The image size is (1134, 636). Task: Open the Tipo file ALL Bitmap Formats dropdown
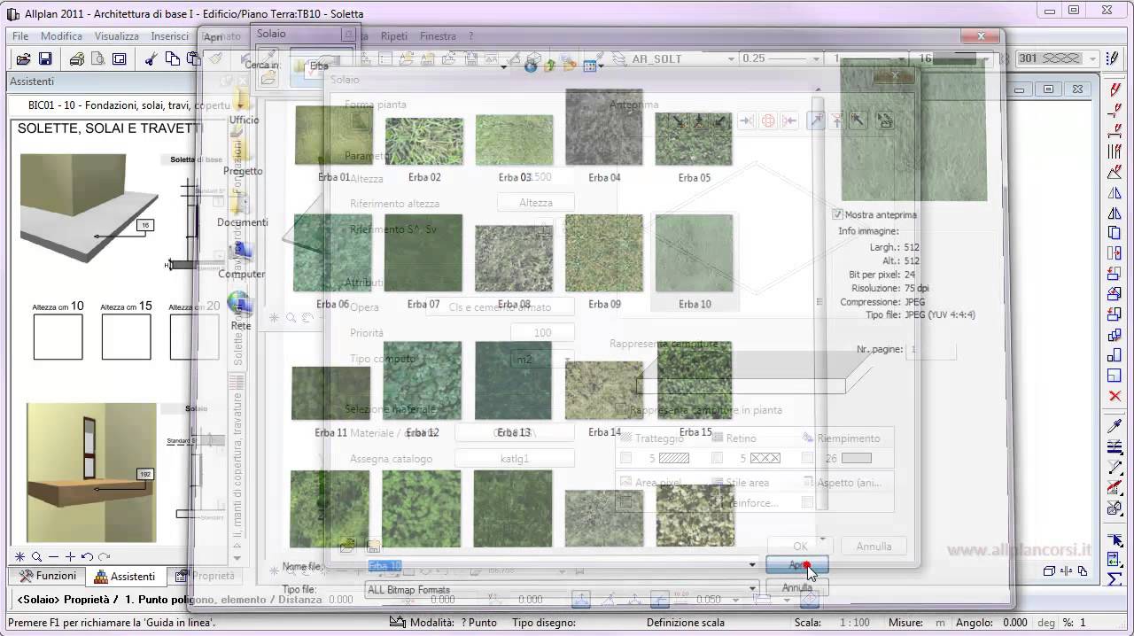753,589
